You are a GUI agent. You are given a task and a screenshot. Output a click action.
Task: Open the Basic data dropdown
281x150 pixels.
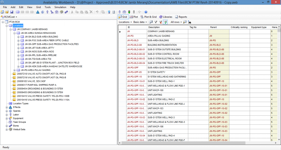tap(140, 22)
